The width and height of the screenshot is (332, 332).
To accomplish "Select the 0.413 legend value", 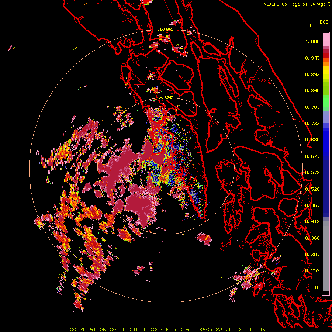I will [x=312, y=222].
